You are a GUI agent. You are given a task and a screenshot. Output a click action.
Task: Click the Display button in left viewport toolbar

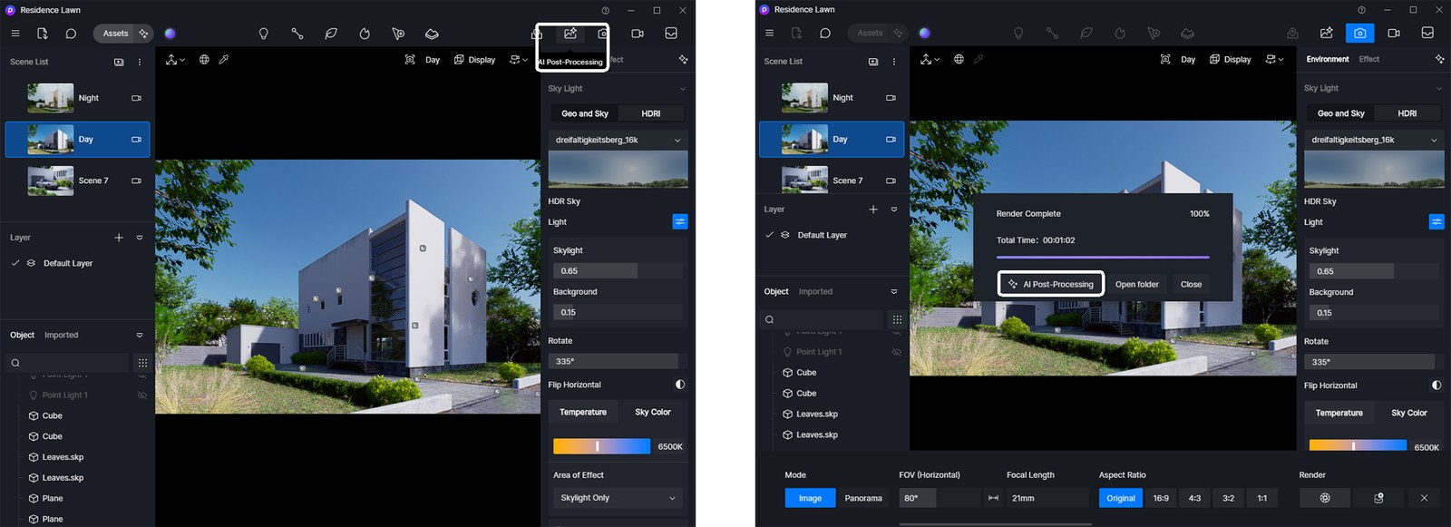[474, 60]
